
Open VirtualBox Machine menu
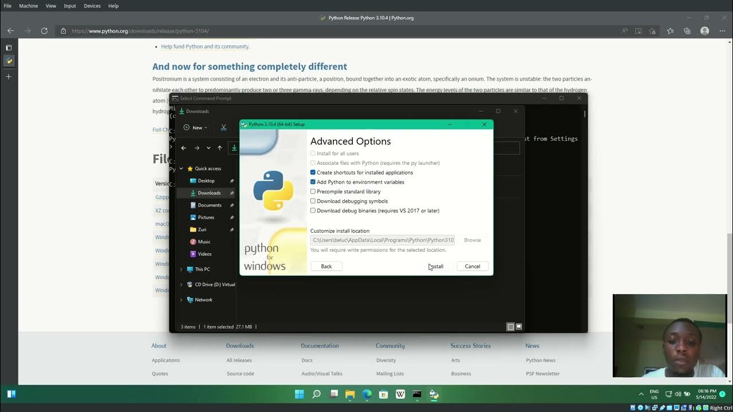click(x=29, y=6)
